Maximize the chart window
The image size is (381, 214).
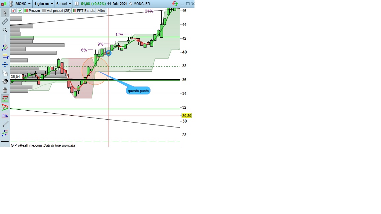tap(188, 4)
